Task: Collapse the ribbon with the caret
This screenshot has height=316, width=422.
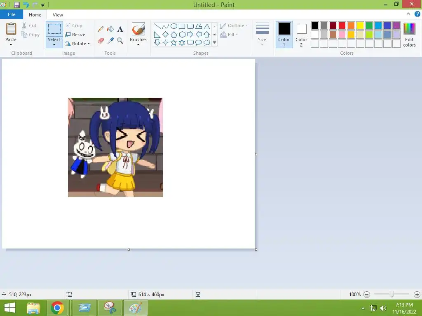Action: (x=408, y=14)
